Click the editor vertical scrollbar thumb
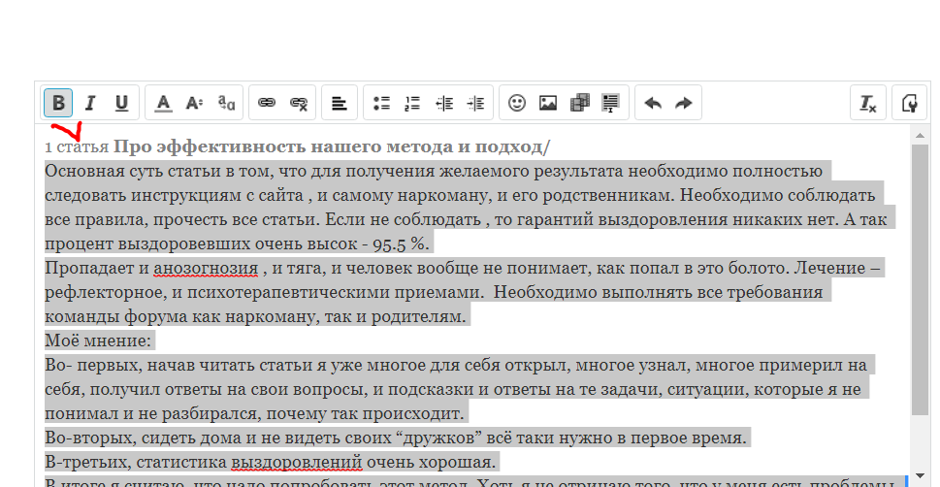The image size is (940, 487). tap(920, 279)
